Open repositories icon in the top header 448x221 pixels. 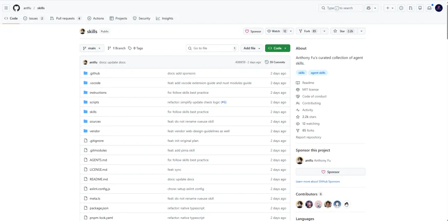coord(420,8)
